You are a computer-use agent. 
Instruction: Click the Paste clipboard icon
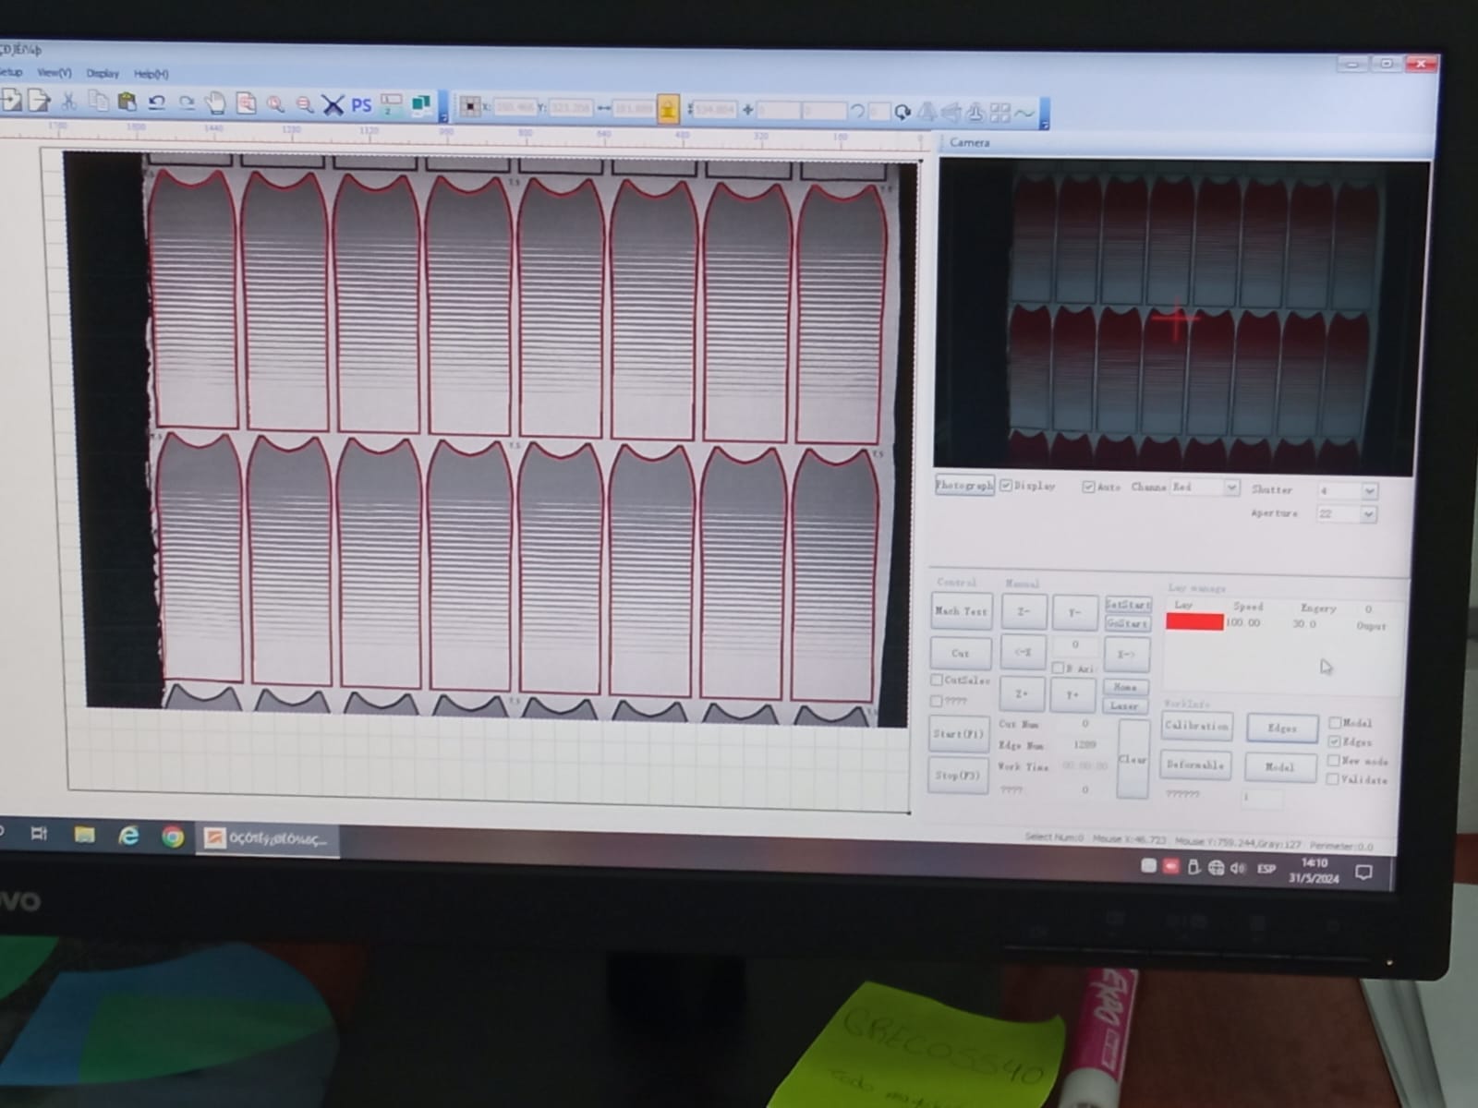pos(127,102)
